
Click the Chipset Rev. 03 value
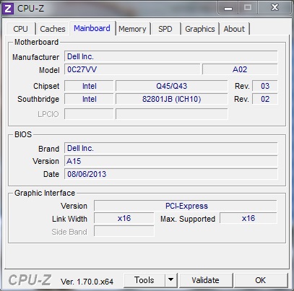point(265,86)
